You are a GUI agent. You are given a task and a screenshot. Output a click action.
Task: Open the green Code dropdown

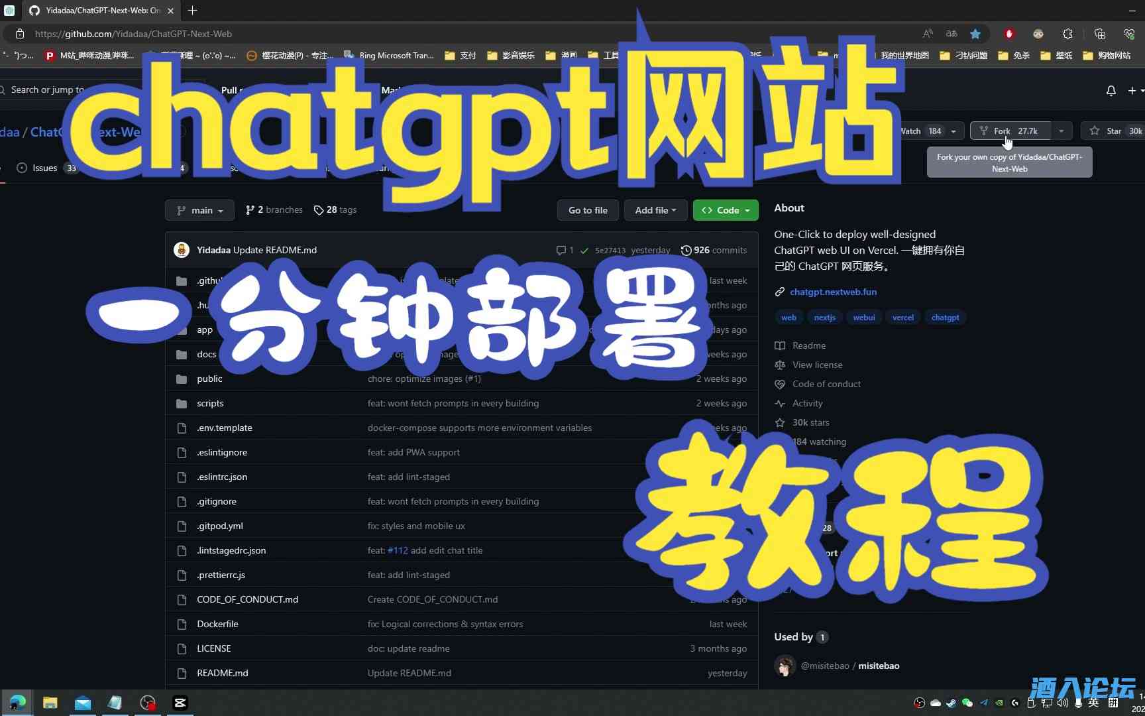point(726,210)
